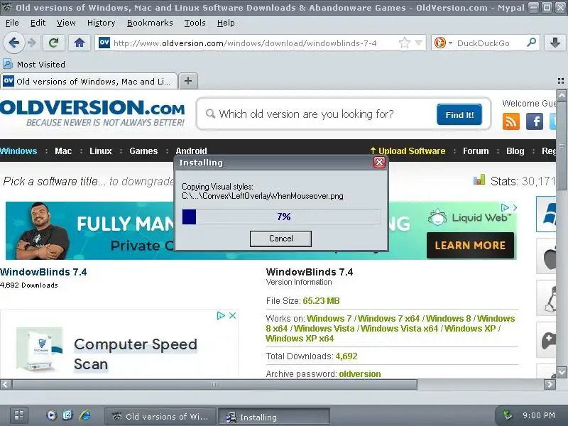568x426 pixels.
Task: Switch to the Installing taskbar button
Action: point(274,417)
